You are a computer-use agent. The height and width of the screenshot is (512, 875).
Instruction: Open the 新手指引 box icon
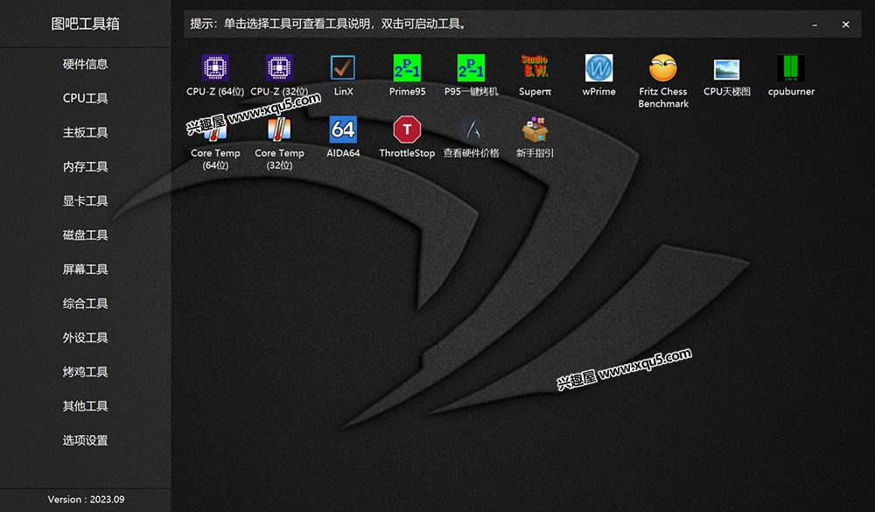pos(535,130)
